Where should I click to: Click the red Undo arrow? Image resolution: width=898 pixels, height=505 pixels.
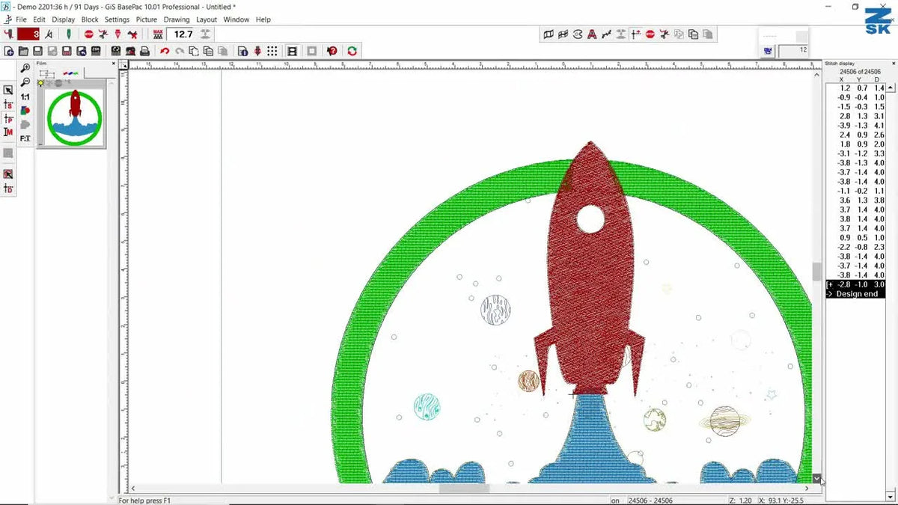tap(165, 51)
